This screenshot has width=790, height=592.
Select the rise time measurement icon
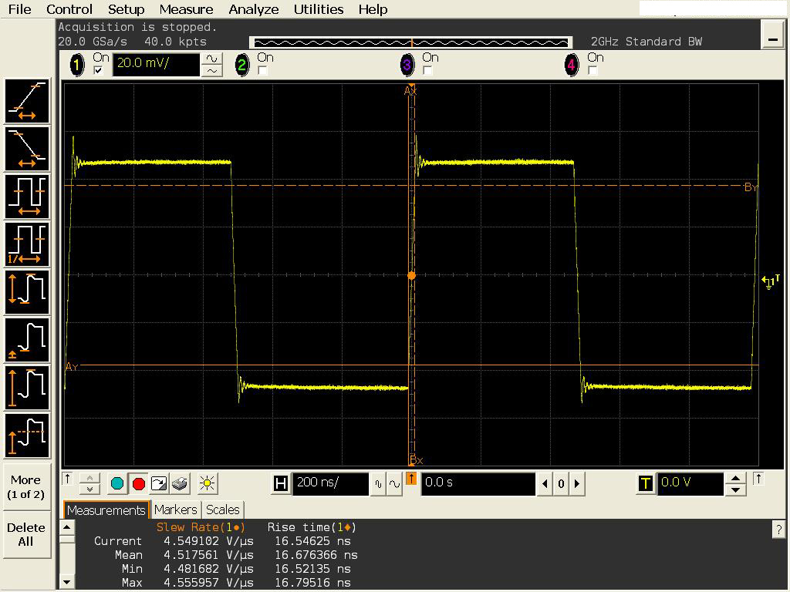tap(27, 101)
